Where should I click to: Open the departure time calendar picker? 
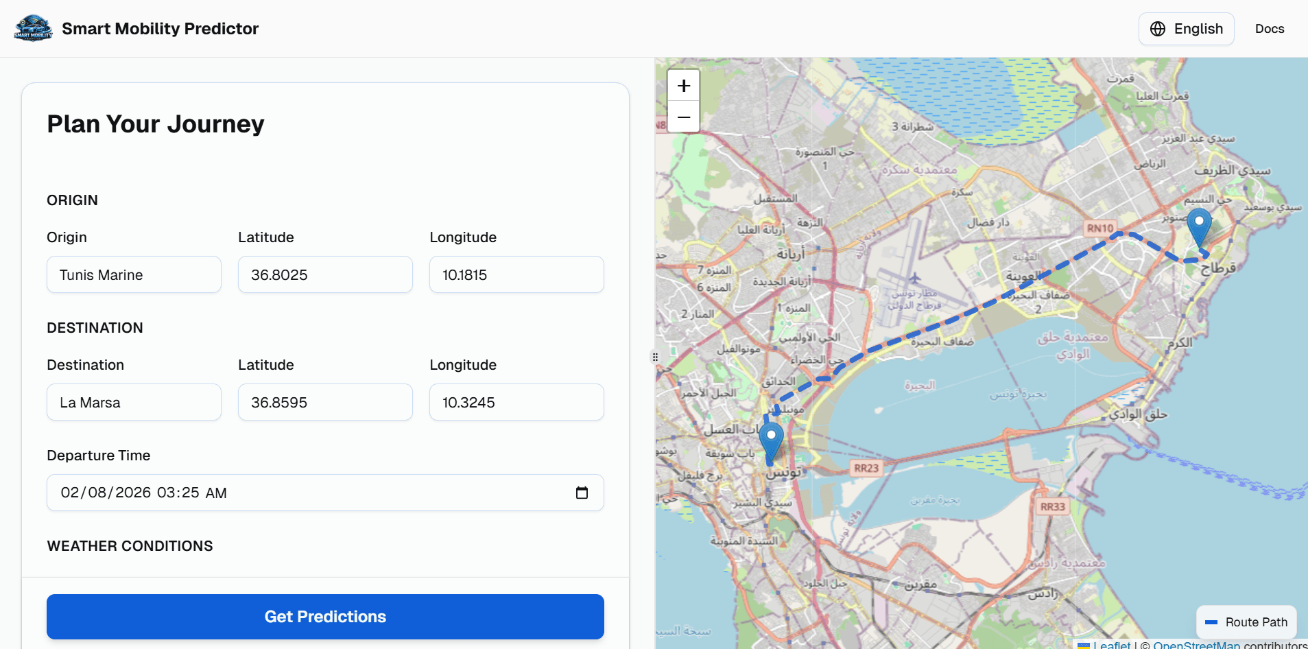(582, 493)
